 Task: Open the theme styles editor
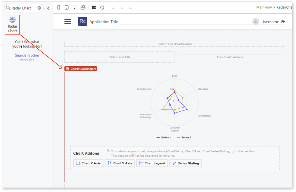102,7
